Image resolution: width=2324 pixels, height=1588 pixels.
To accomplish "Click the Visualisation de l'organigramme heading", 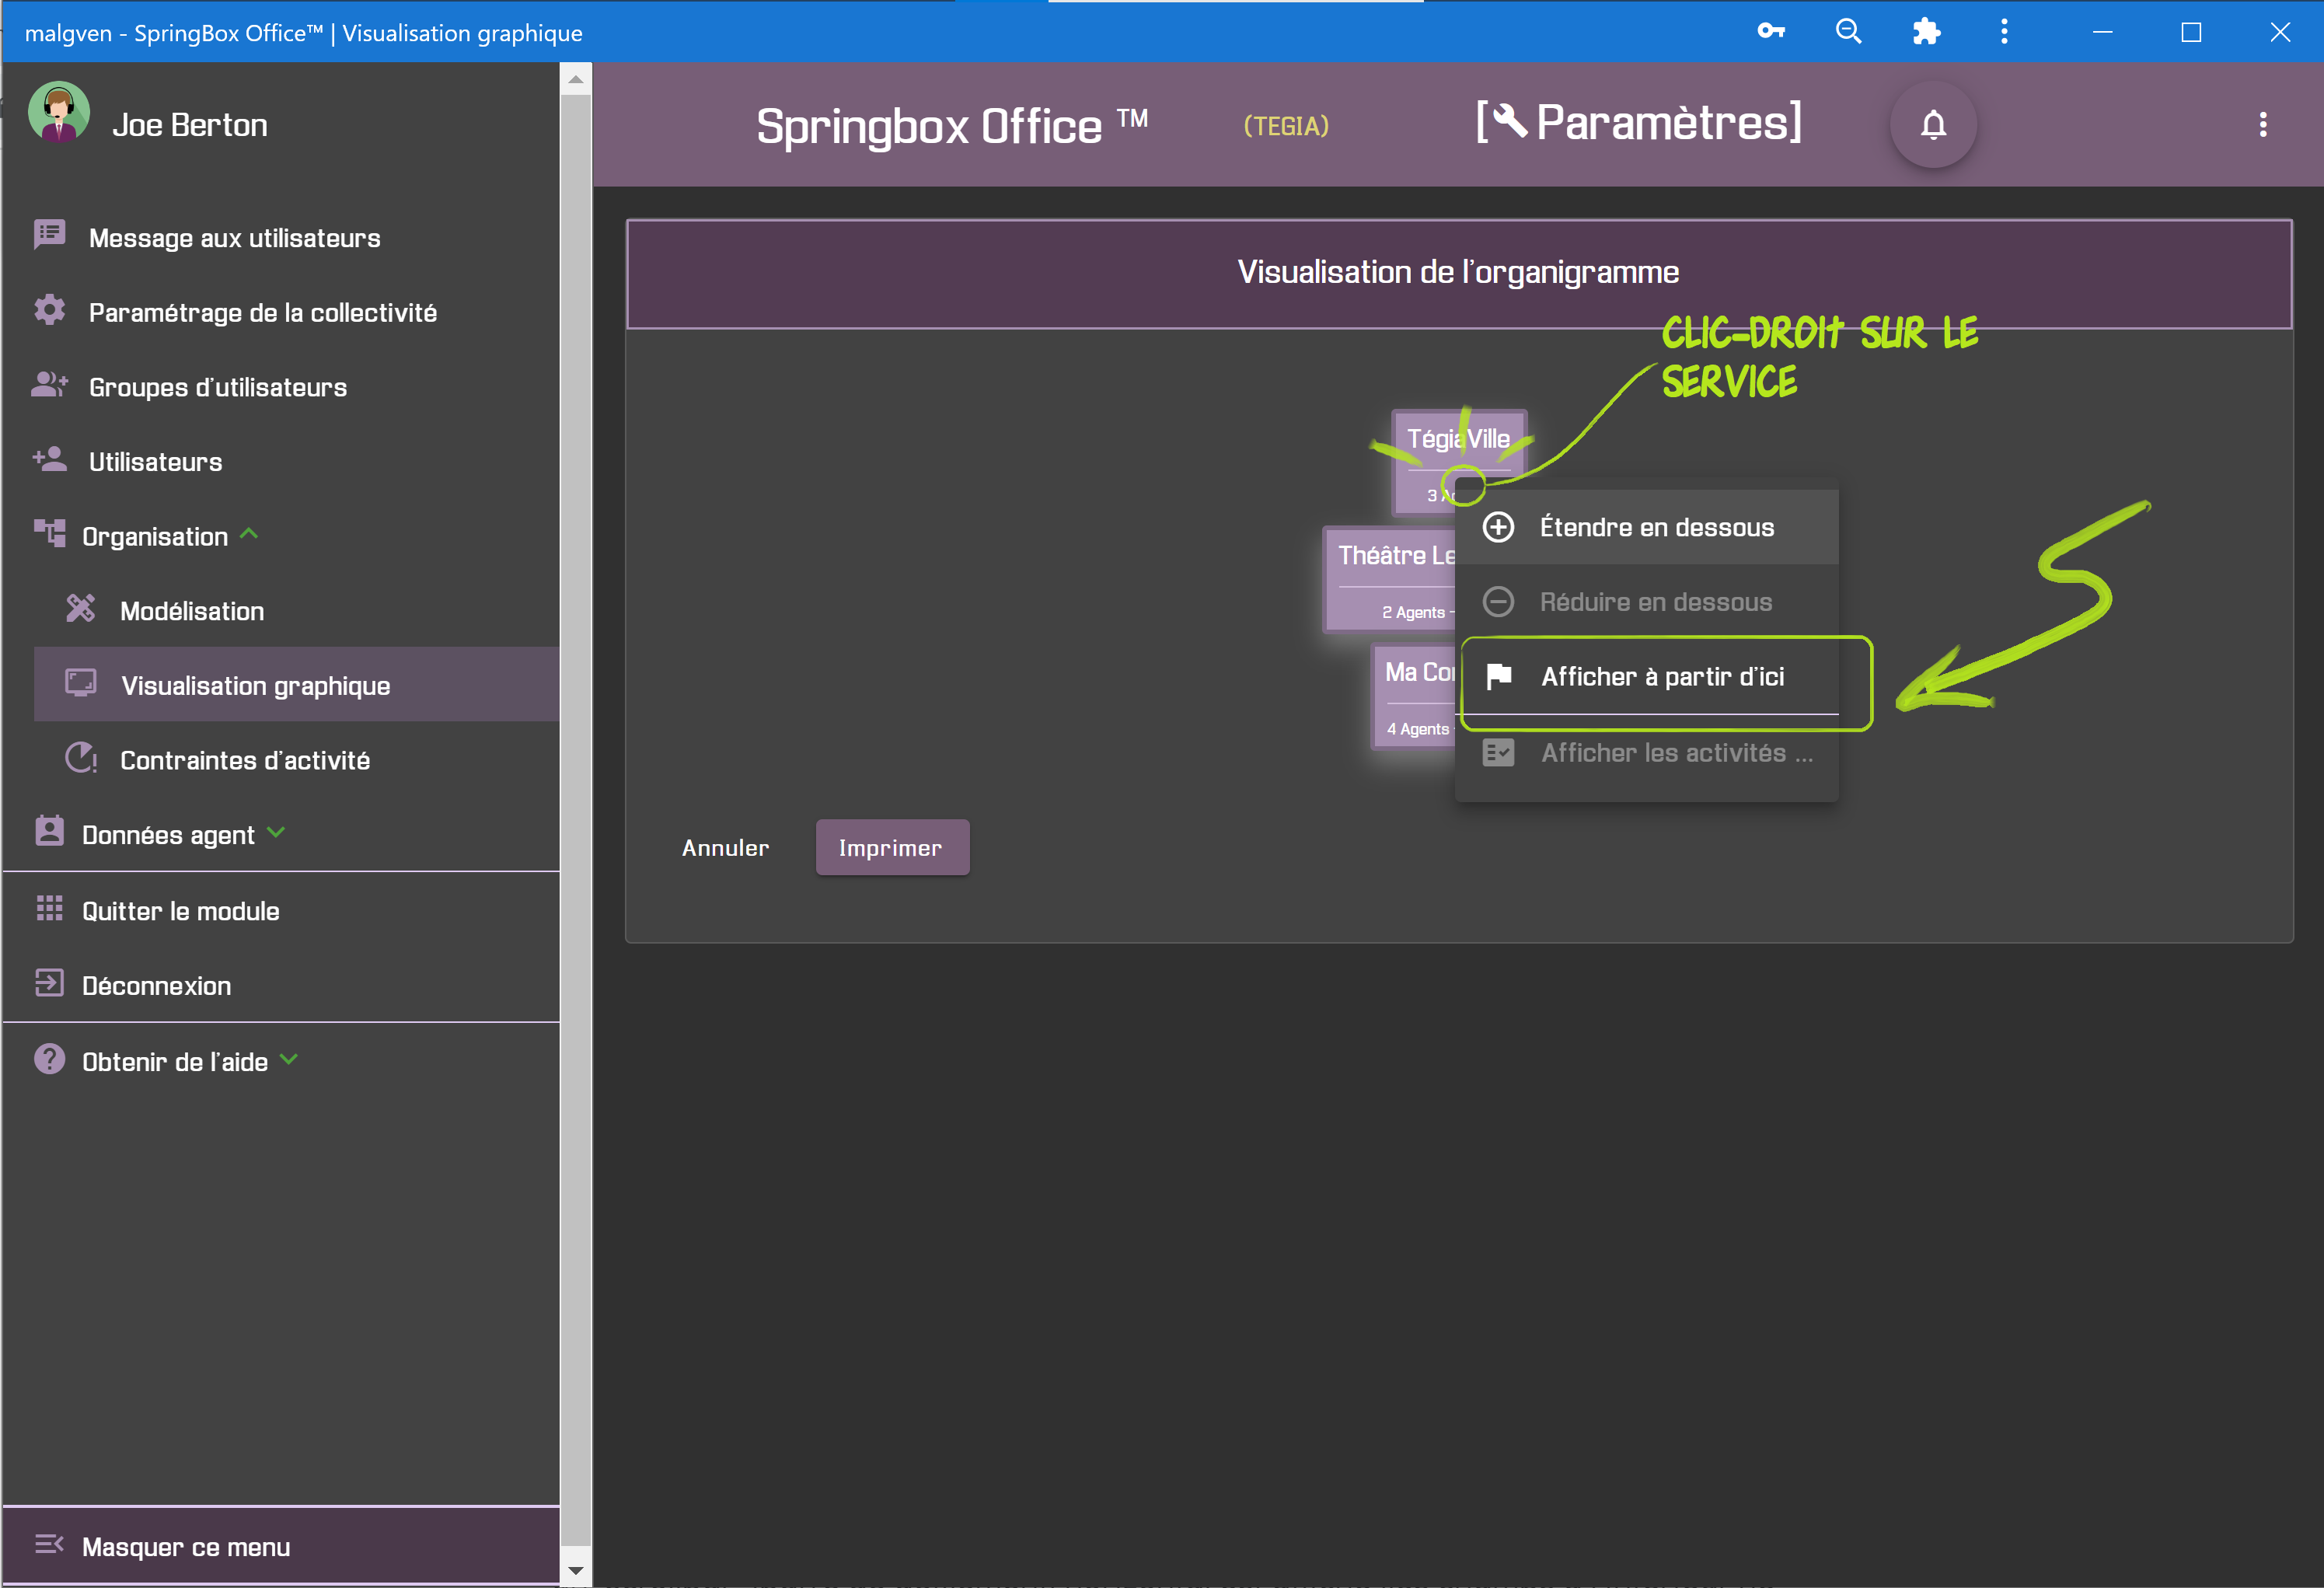I will click(x=1458, y=272).
